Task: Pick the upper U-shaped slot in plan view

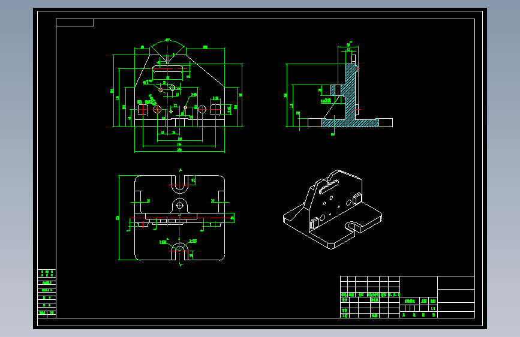Action: (180, 185)
